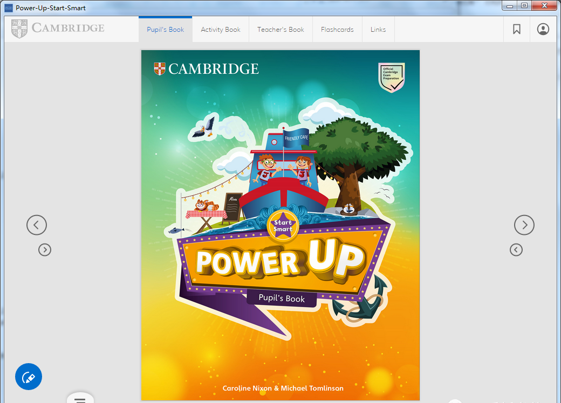Open the user profile icon

pyautogui.click(x=543, y=29)
